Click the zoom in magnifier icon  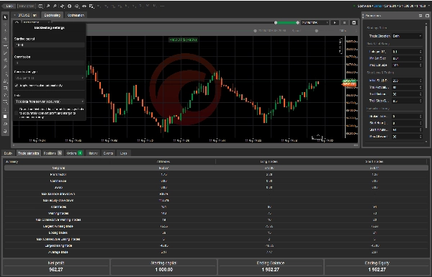point(48,6)
